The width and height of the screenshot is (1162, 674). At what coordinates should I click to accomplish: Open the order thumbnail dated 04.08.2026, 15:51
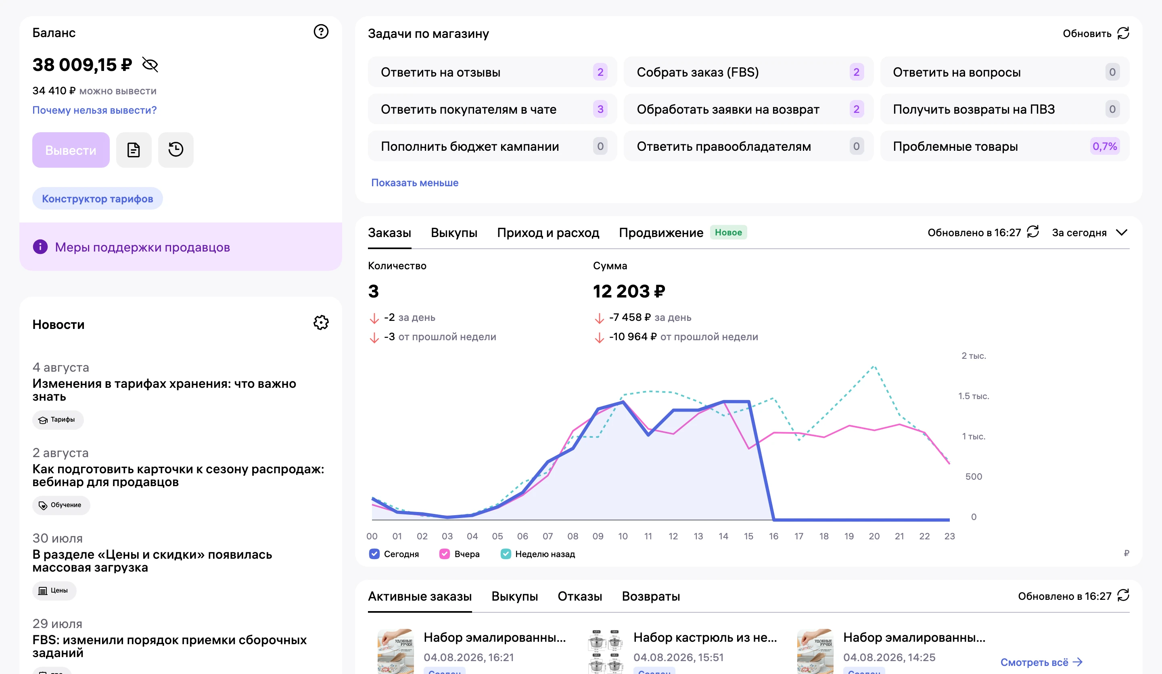pyautogui.click(x=606, y=651)
